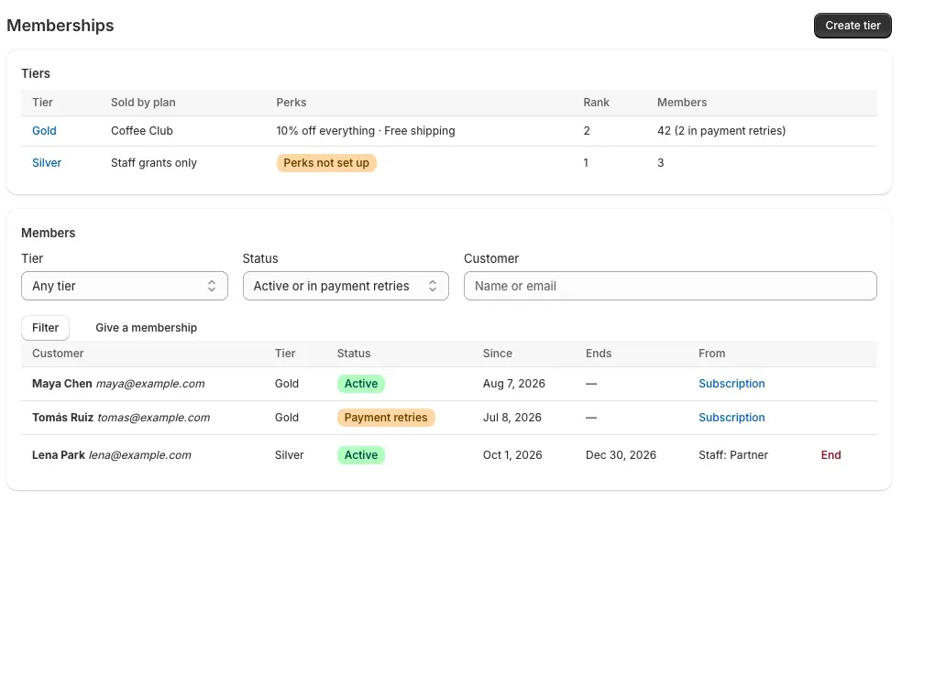Image resolution: width=935 pixels, height=687 pixels.
Task: Select the Payment retries status badge
Action: 386,418
